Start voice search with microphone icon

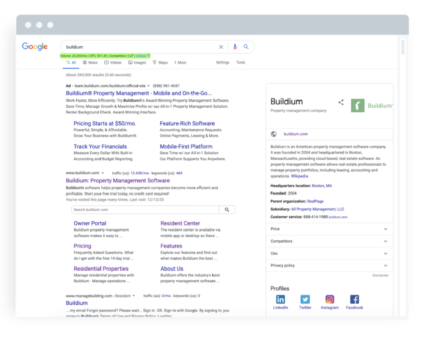235,47
